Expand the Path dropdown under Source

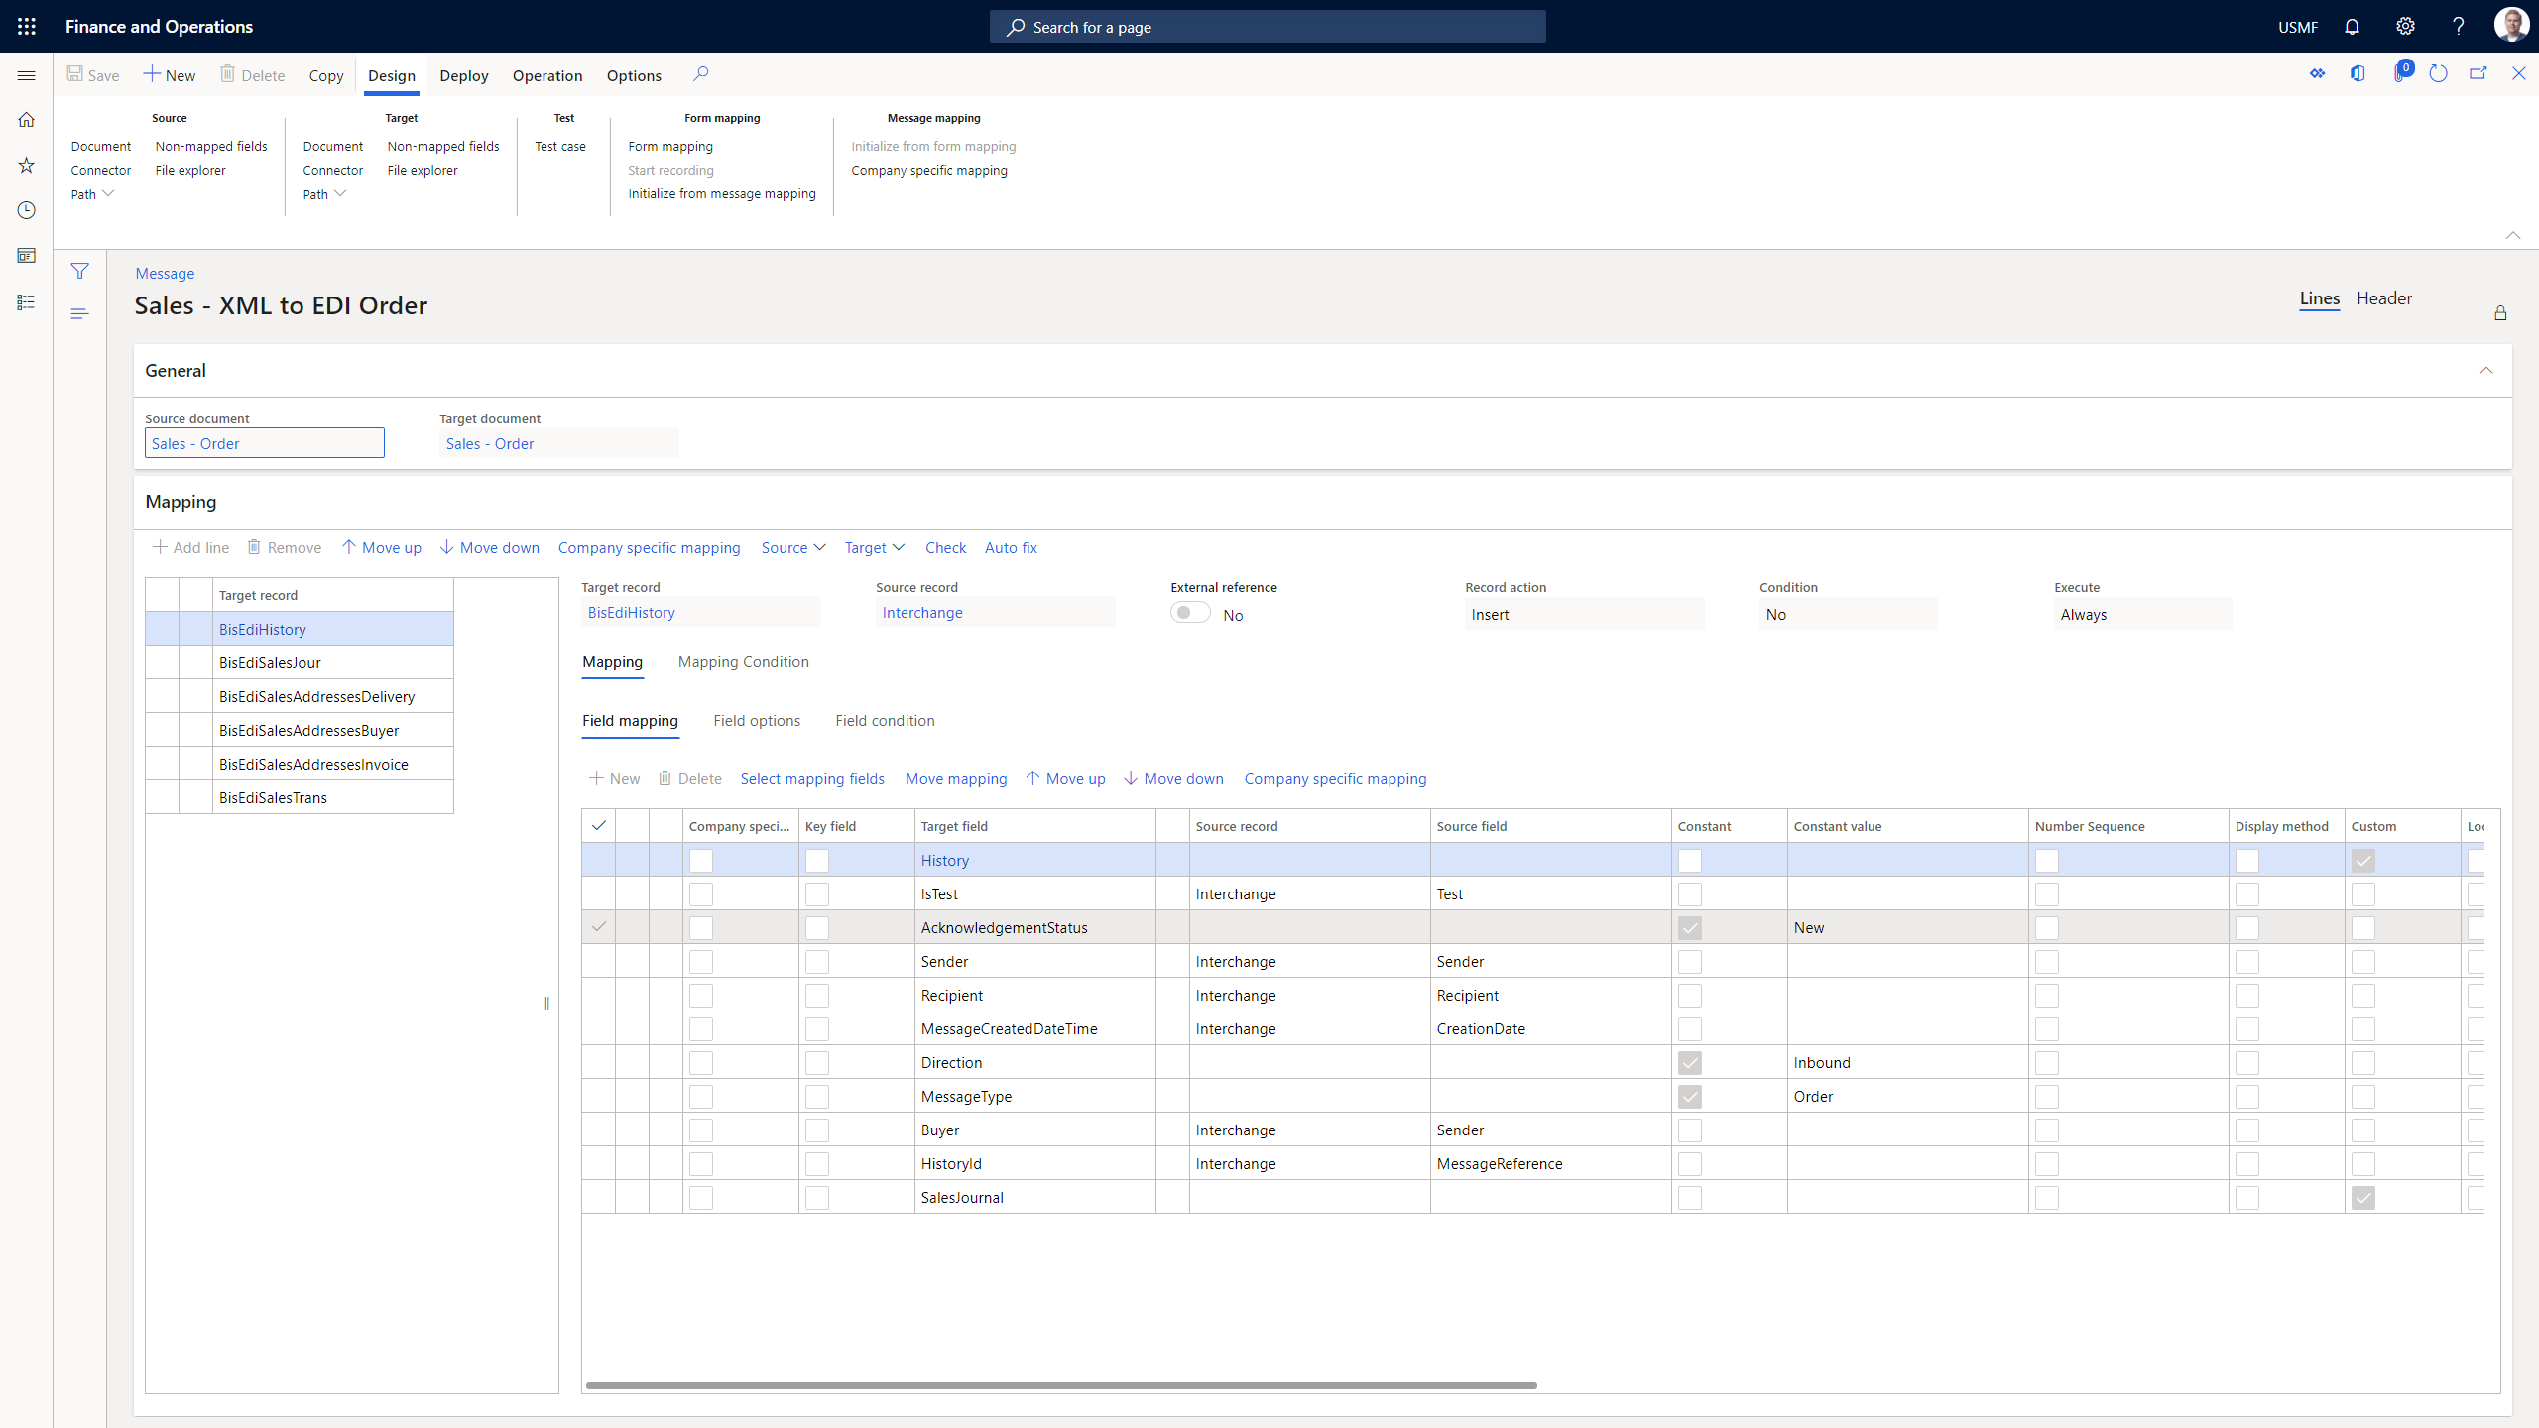coord(91,194)
